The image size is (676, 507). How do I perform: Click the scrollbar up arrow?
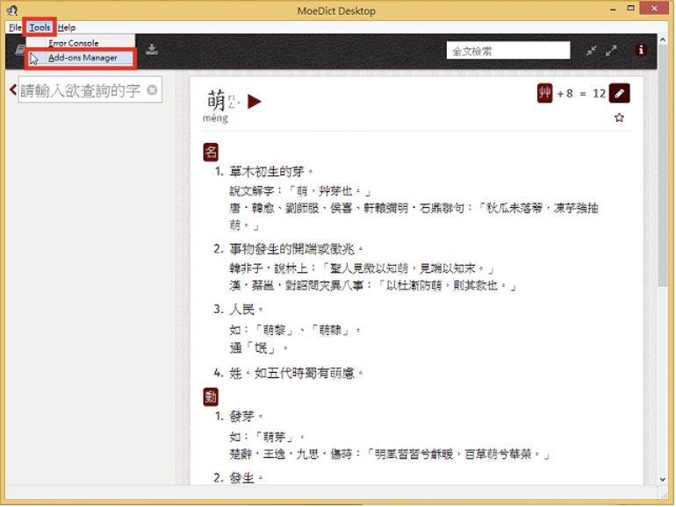pyautogui.click(x=663, y=39)
